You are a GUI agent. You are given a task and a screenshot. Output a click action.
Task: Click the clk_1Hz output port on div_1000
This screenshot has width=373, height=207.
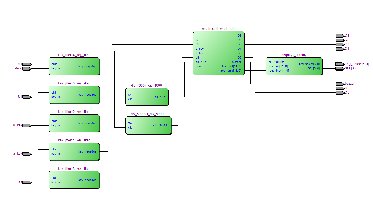pyautogui.click(x=160, y=97)
